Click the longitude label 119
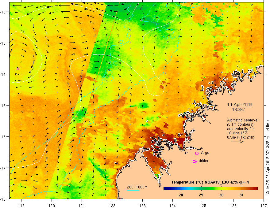Image resolution: width=270 pixels, height=208 pixels. 21,206
